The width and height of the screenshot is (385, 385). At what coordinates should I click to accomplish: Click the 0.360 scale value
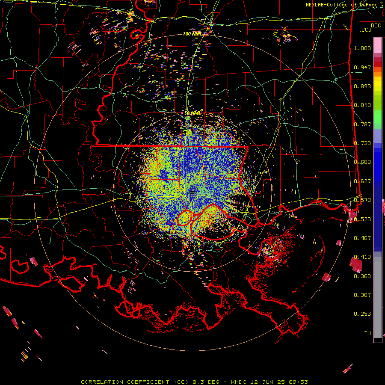tap(362, 276)
